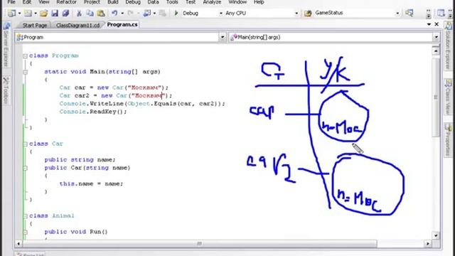Click the window icon at the toolbar's right end
The image size is (455, 256).
tap(441, 13)
